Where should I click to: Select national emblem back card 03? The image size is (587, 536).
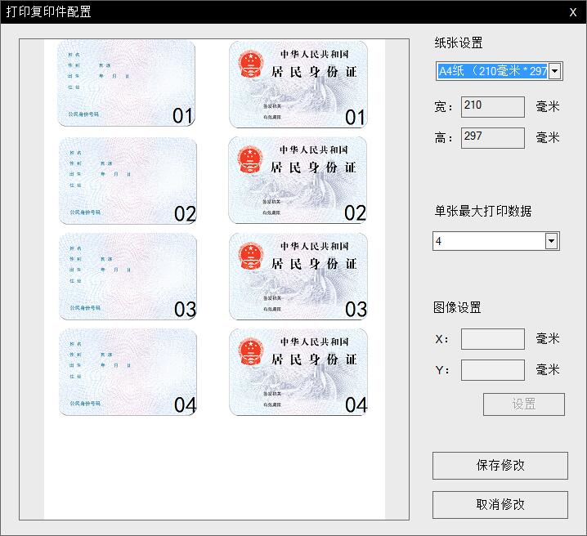(298, 276)
